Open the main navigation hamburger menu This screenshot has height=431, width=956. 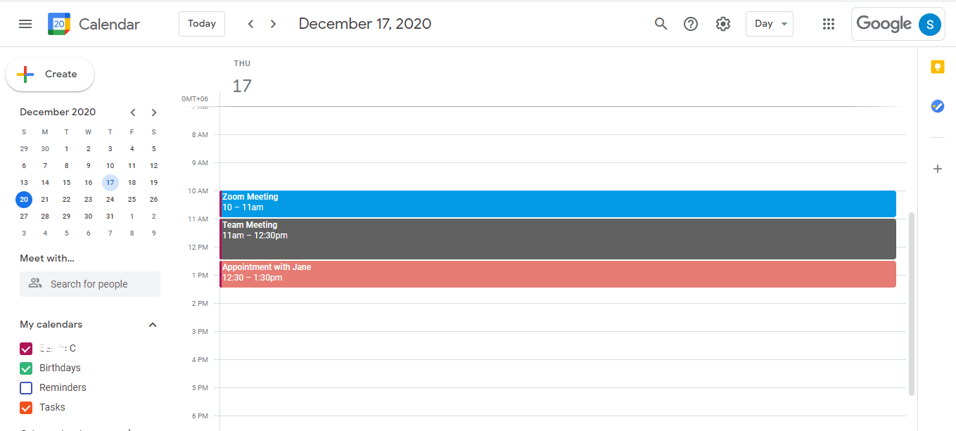(x=25, y=23)
